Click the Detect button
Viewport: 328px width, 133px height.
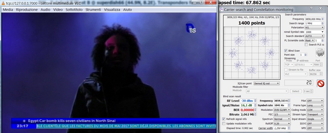tap(296, 91)
